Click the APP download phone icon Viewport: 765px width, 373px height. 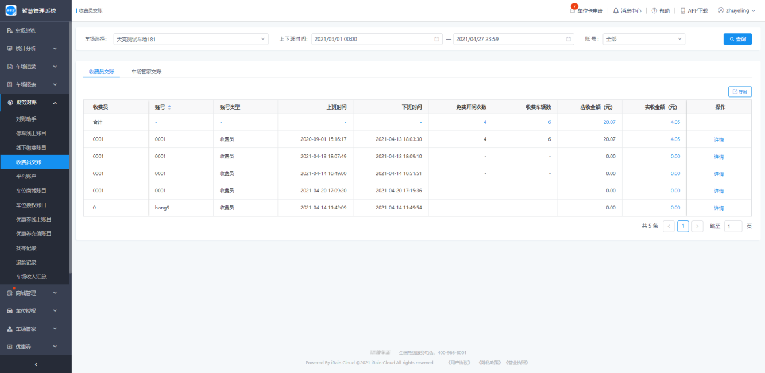pyautogui.click(x=683, y=11)
